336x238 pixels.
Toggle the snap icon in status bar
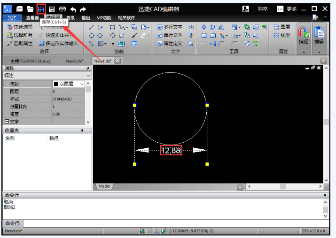click(x=142, y=231)
